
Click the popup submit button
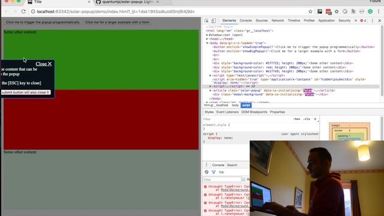tap(25, 92)
